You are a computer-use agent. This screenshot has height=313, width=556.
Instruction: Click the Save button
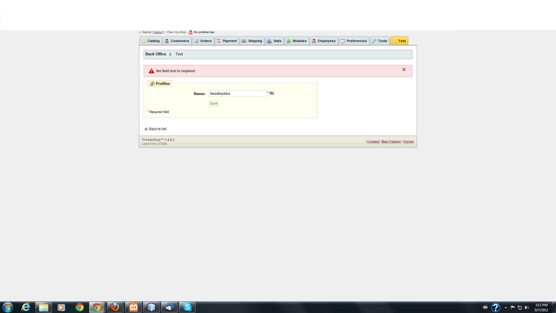point(213,103)
